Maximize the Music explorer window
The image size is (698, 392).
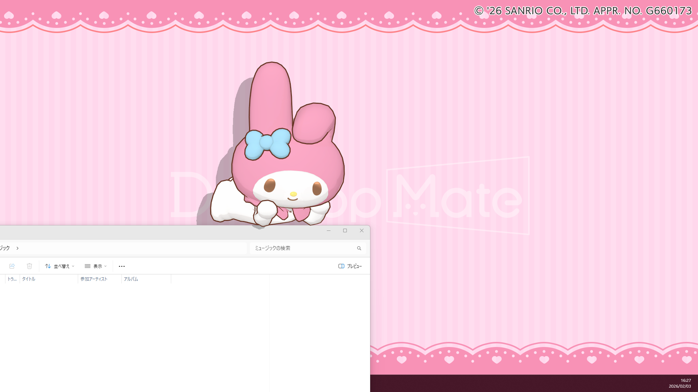click(345, 230)
